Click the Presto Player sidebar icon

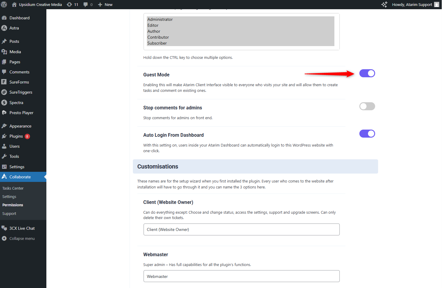coord(4,113)
